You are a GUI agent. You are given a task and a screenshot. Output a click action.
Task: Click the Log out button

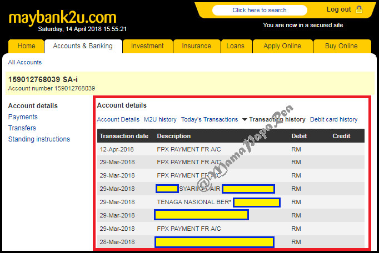point(338,9)
